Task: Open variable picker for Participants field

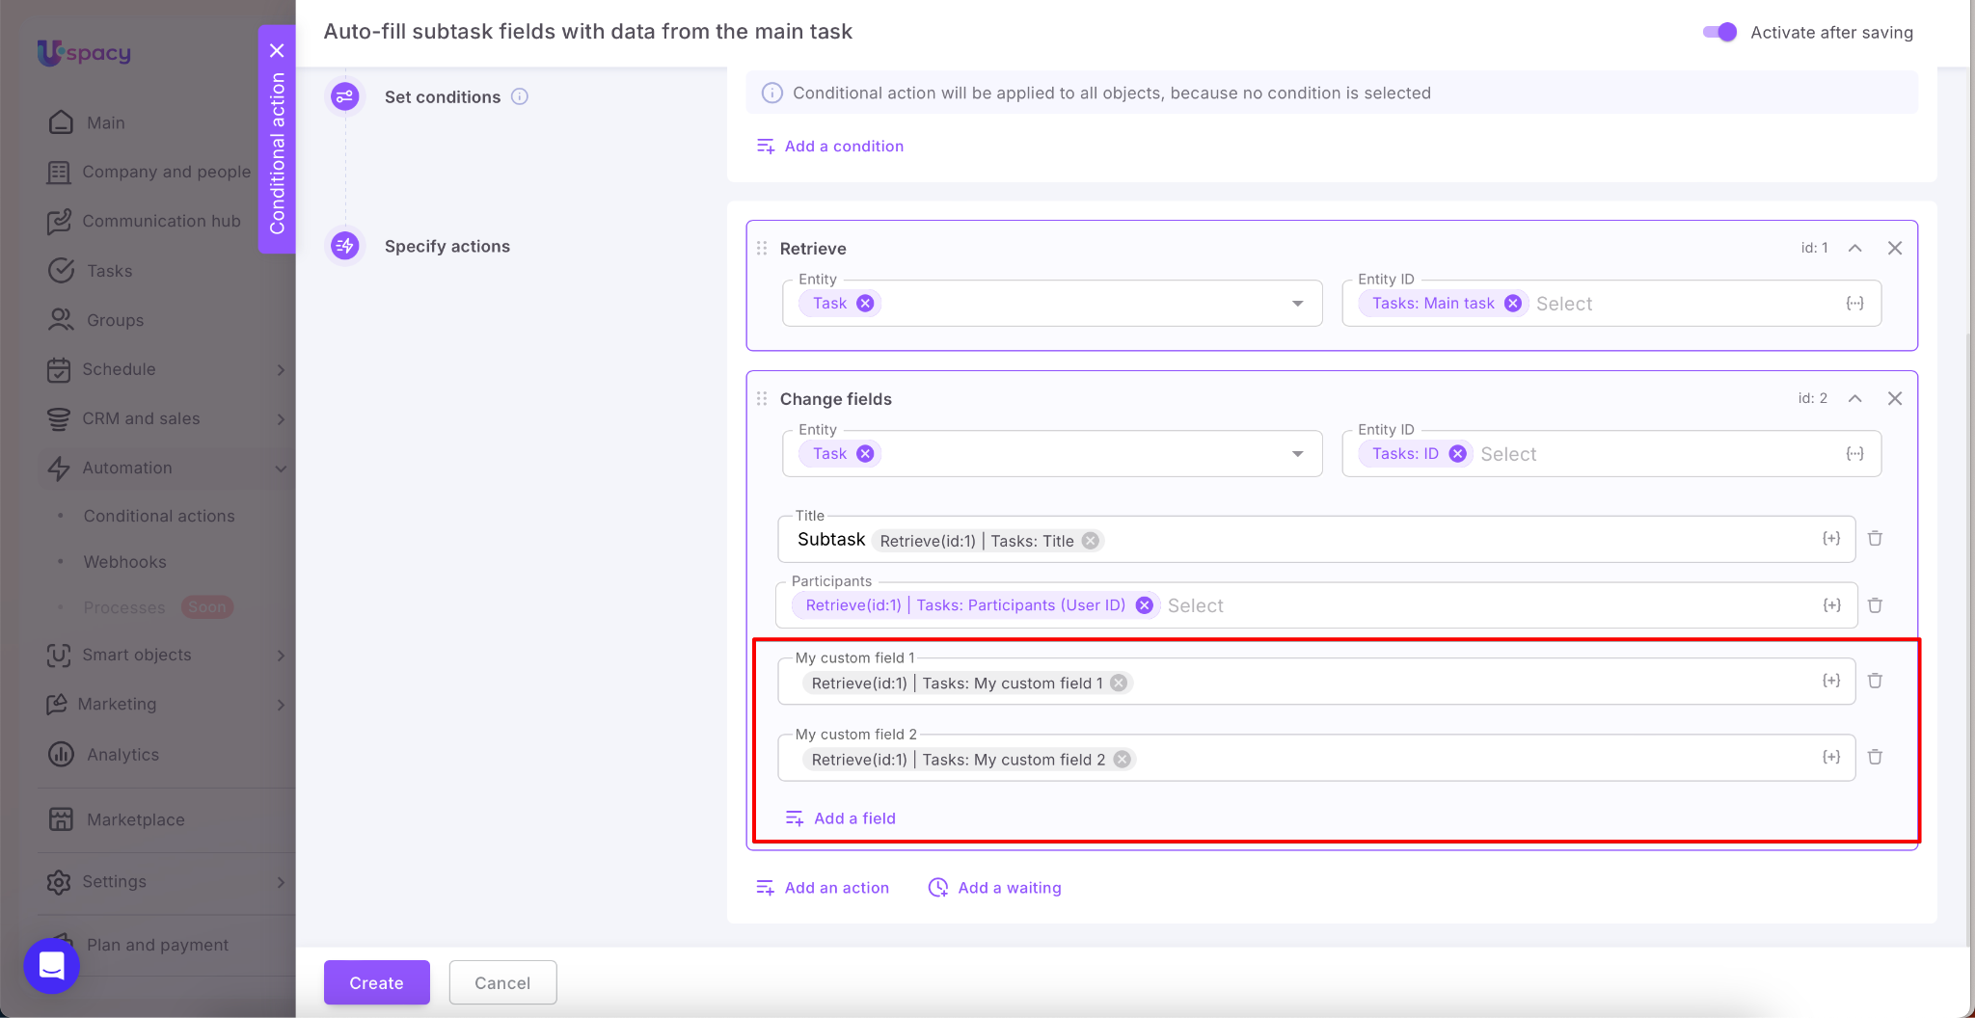Action: tap(1831, 605)
